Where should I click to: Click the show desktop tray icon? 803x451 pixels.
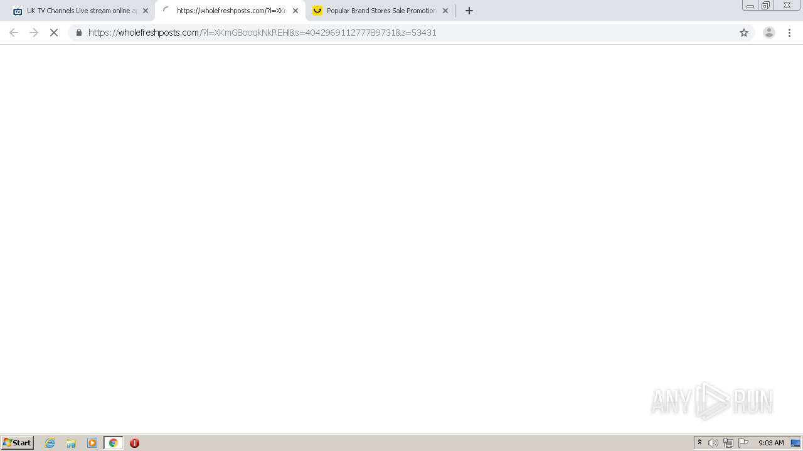point(795,443)
